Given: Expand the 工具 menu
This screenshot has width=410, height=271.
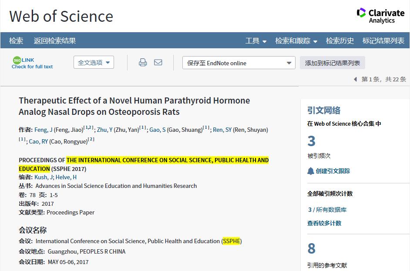Looking at the screenshot, I should pyautogui.click(x=256, y=41).
